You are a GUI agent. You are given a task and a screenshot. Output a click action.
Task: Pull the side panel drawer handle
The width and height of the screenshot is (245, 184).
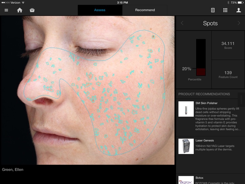click(x=241, y=99)
